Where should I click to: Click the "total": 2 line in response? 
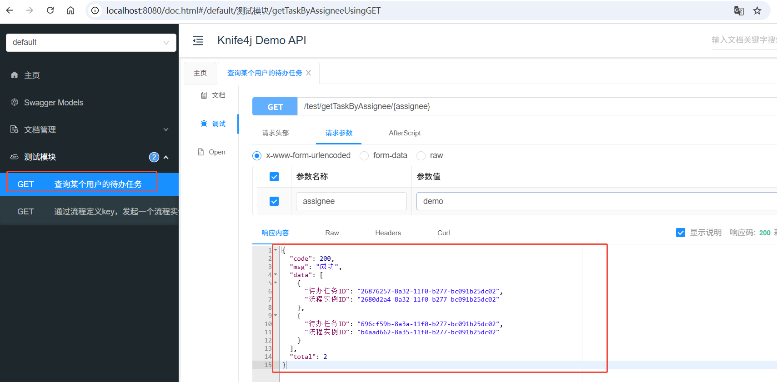pos(308,357)
